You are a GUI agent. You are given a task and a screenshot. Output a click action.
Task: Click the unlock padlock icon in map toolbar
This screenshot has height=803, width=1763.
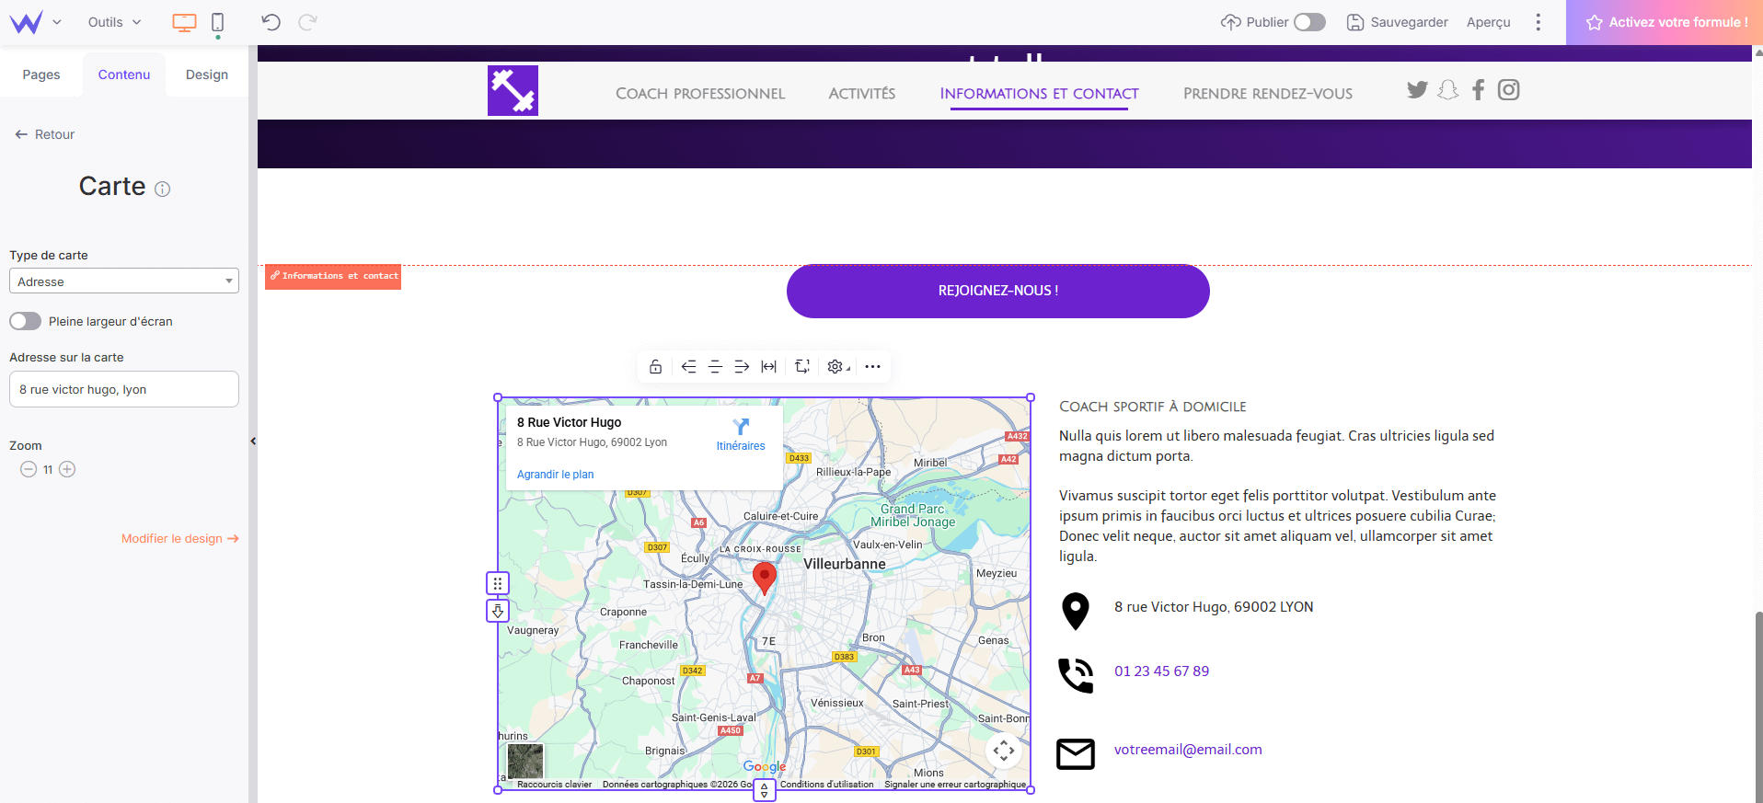(x=655, y=367)
